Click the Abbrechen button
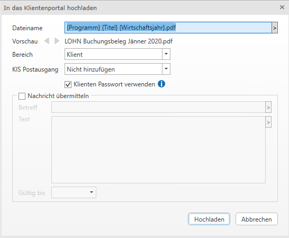This screenshot has height=238, width=289. click(257, 219)
